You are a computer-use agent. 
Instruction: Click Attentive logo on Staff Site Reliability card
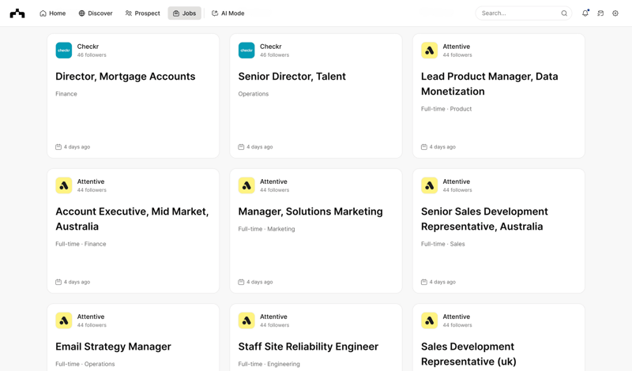pyautogui.click(x=246, y=320)
